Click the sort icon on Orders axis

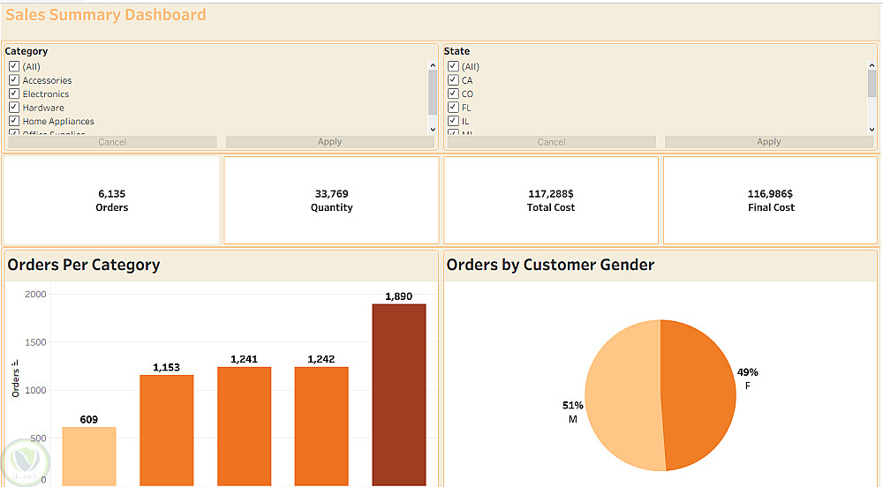coord(15,363)
